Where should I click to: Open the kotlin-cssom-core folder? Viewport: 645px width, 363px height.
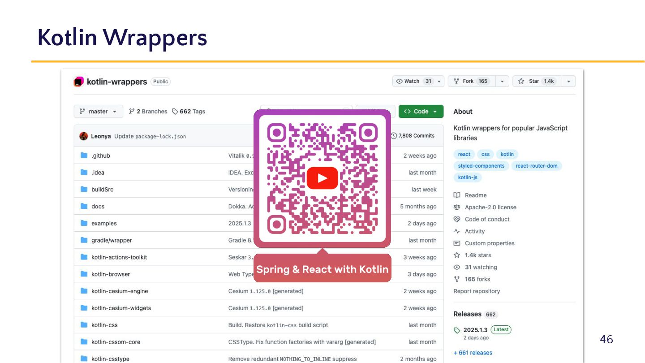pos(116,342)
